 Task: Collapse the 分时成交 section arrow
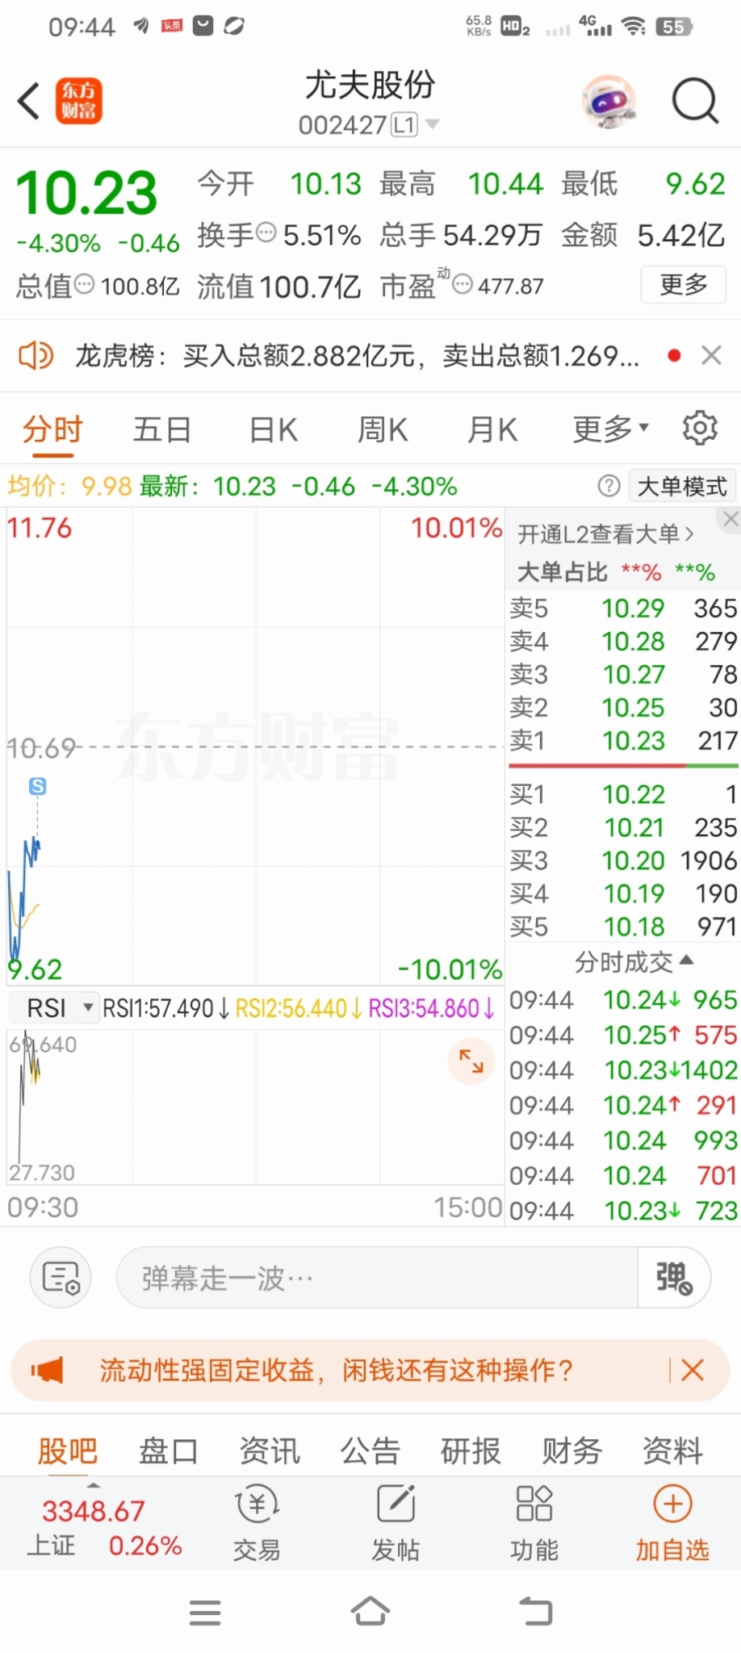coord(687,960)
